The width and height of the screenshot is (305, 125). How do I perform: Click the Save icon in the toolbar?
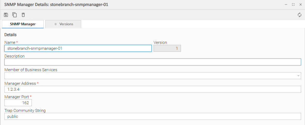[x=6, y=15]
